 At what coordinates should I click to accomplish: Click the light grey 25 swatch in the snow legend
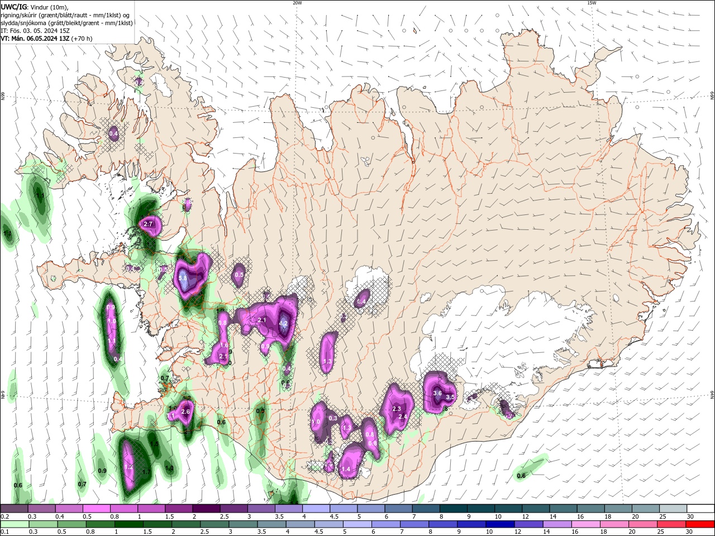pyautogui.click(x=673, y=509)
